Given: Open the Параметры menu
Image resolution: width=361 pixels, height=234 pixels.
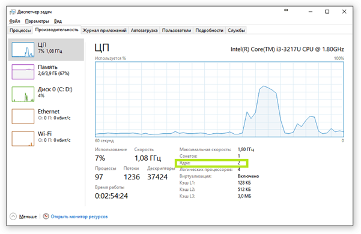Looking at the screenshot, I should (x=37, y=21).
